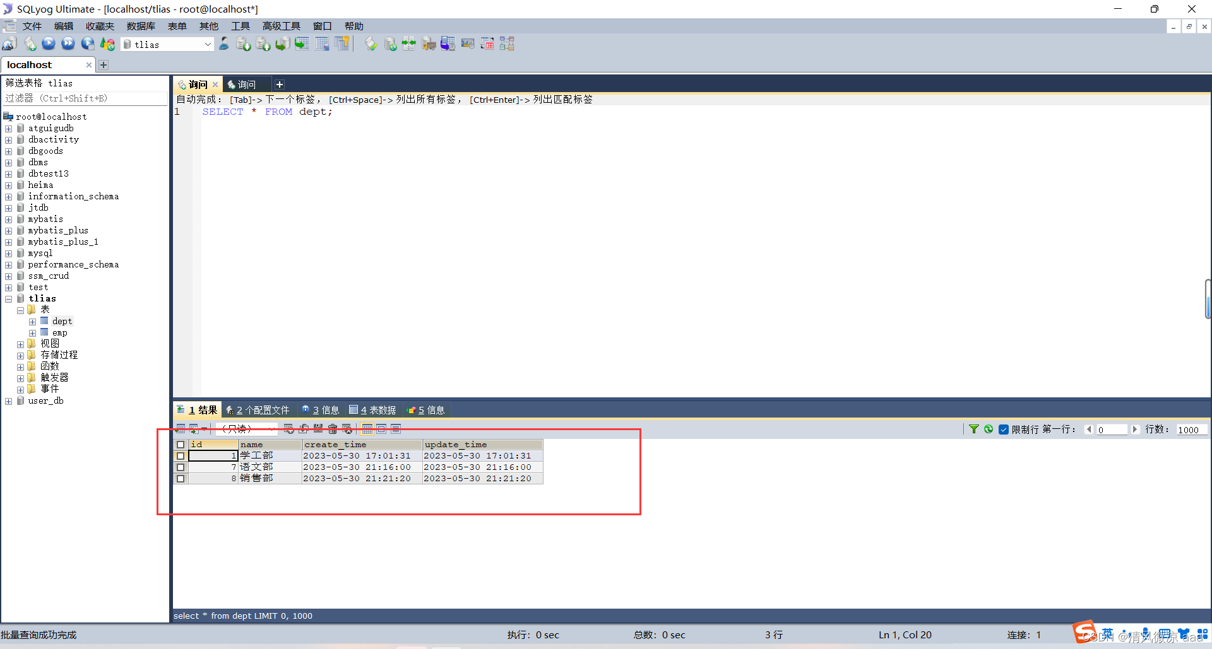Image resolution: width=1212 pixels, height=649 pixels.
Task: Select the mysql database in tree
Action: pos(40,254)
